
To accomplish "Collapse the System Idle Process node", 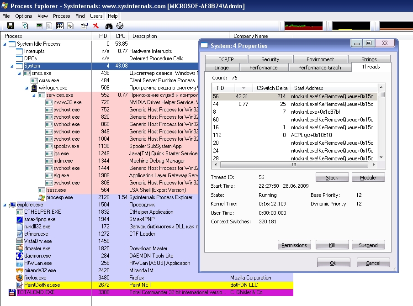I will click(x=5, y=44).
